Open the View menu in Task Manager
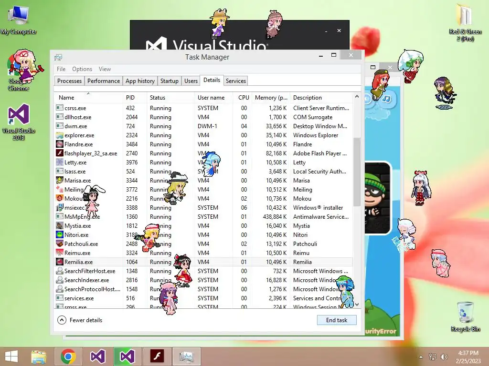The height and width of the screenshot is (366, 489). [x=105, y=69]
